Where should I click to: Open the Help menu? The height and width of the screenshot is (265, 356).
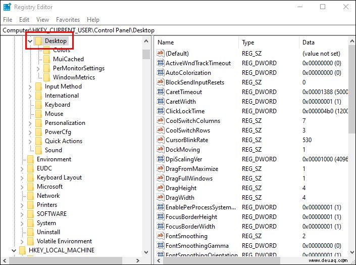pyautogui.click(x=93, y=20)
